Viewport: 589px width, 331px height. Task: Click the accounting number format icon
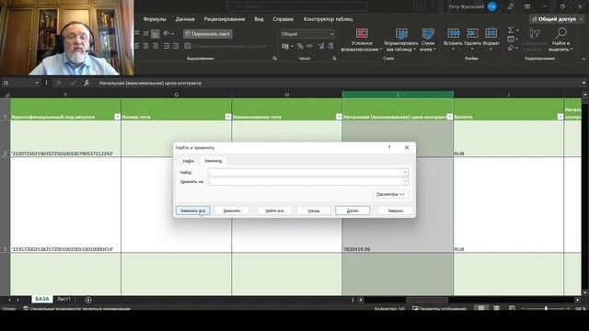click(285, 46)
